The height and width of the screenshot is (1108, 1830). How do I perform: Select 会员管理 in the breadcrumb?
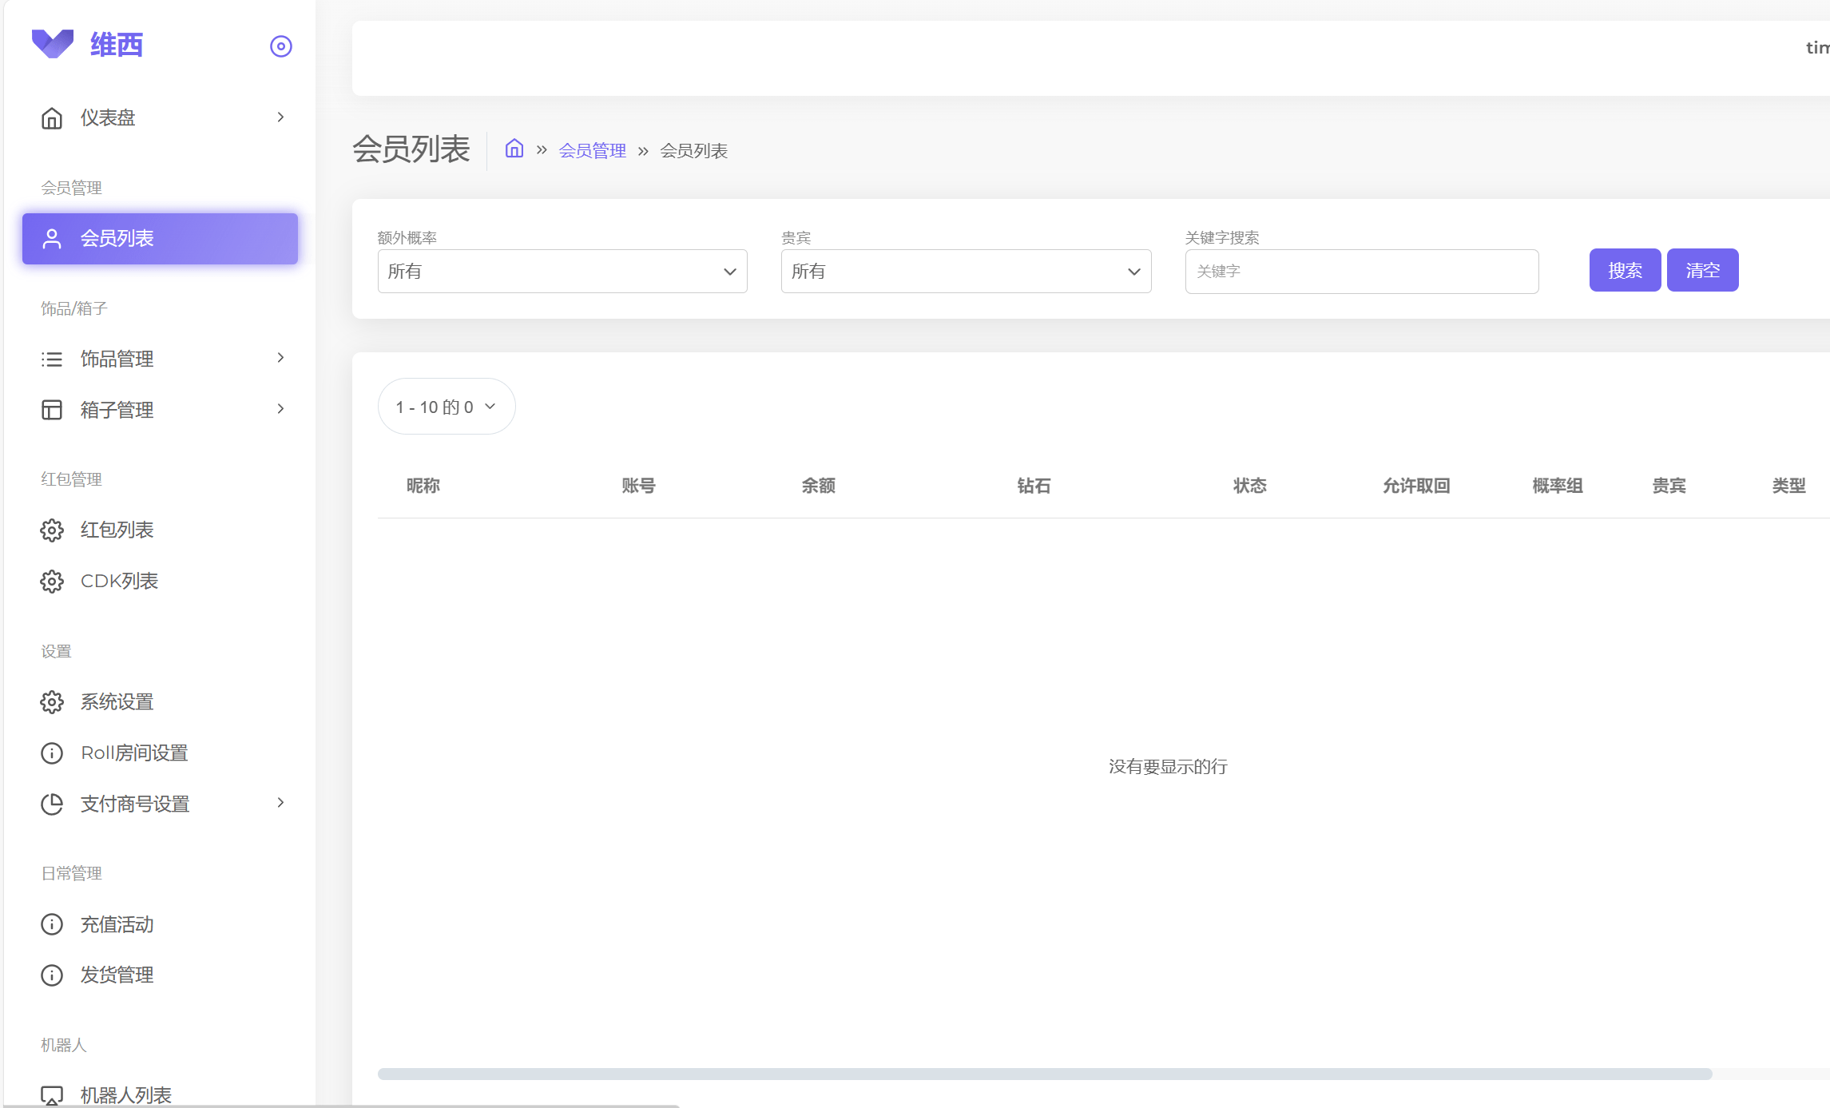(x=593, y=150)
